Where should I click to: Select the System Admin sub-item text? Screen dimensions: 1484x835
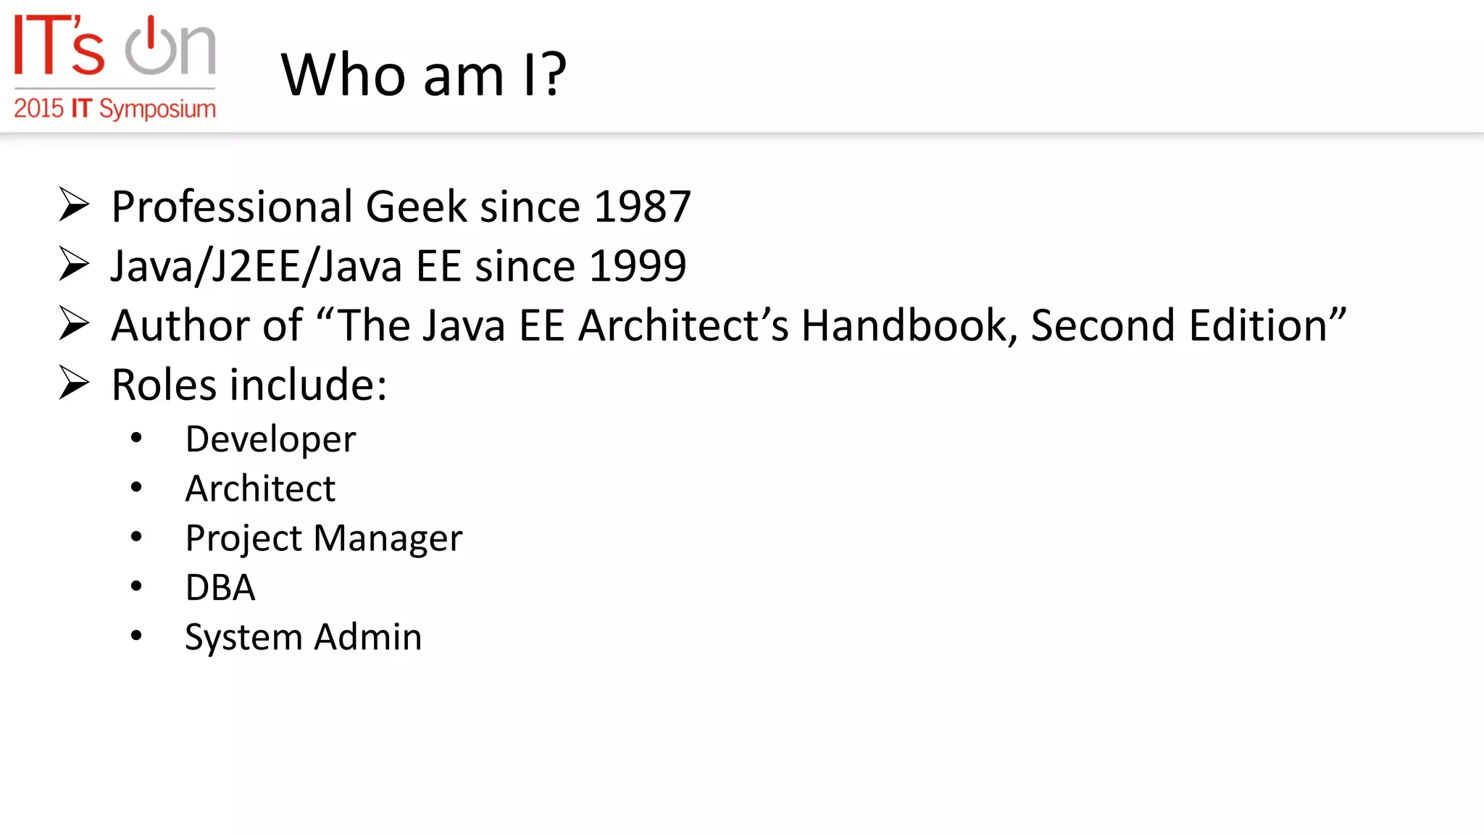pos(303,637)
